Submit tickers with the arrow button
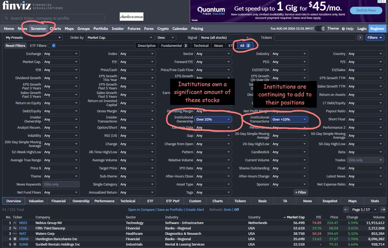This screenshot has height=248, width=388. (361, 37)
